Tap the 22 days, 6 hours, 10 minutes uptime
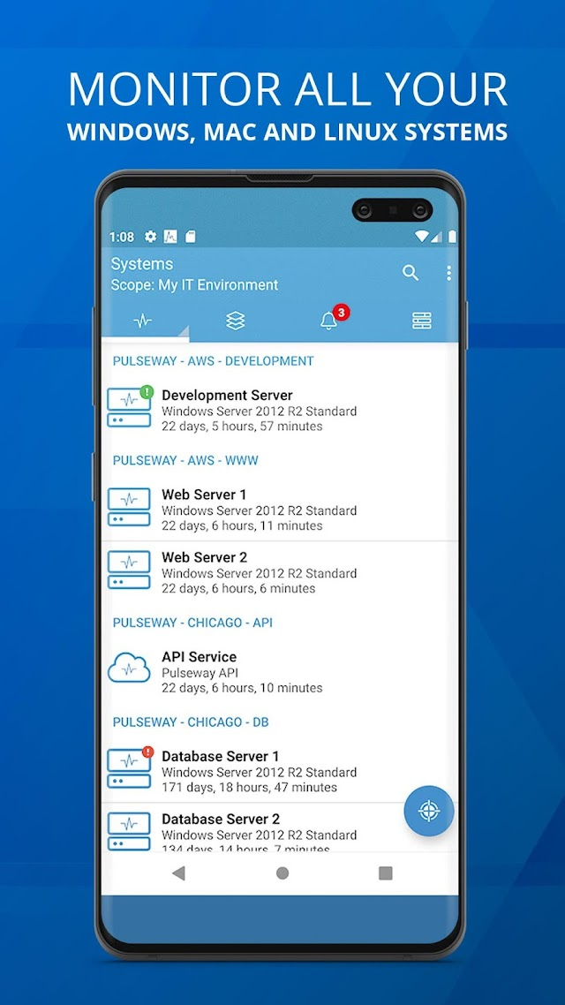This screenshot has width=565, height=1005. tap(242, 688)
